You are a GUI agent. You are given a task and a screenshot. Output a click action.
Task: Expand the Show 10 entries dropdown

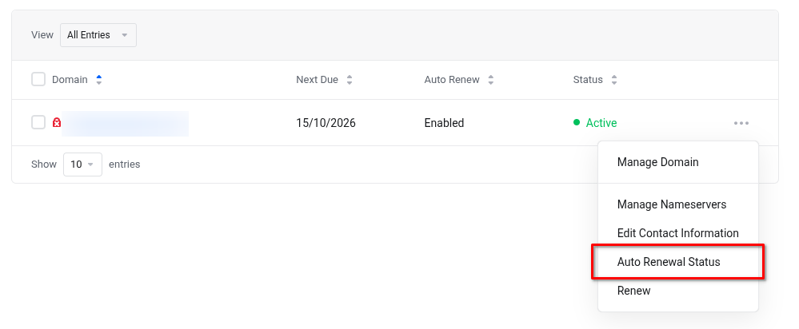(x=82, y=164)
